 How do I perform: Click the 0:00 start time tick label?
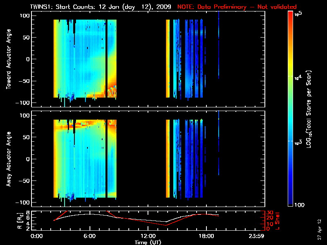tap(37, 236)
